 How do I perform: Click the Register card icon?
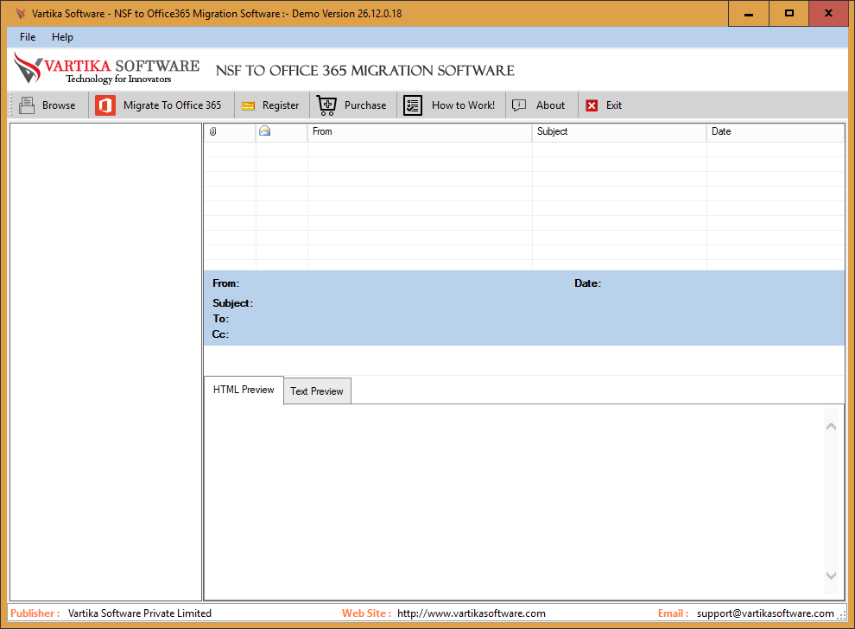(x=248, y=105)
